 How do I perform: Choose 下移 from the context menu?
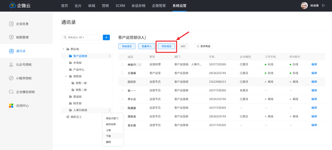point(108,136)
